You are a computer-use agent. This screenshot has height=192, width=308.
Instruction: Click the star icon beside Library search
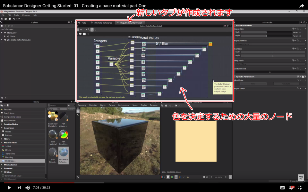69,105
